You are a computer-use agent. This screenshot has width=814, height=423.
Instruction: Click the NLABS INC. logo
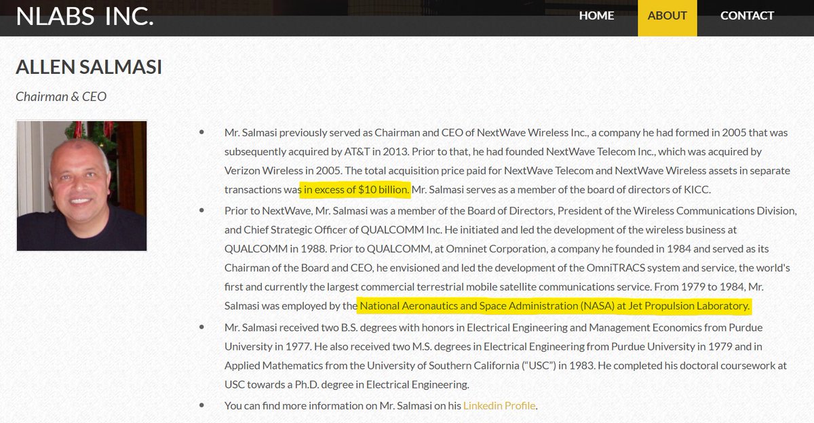pyautogui.click(x=85, y=17)
